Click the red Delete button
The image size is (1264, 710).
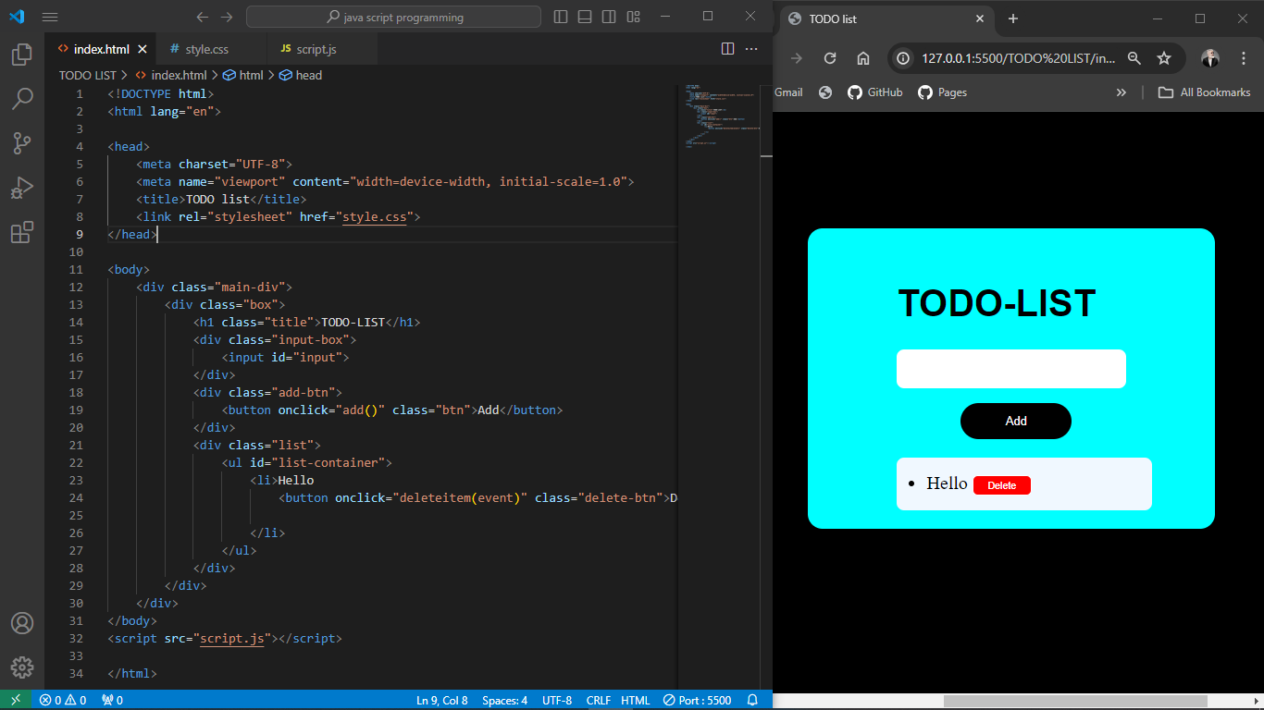click(1002, 485)
